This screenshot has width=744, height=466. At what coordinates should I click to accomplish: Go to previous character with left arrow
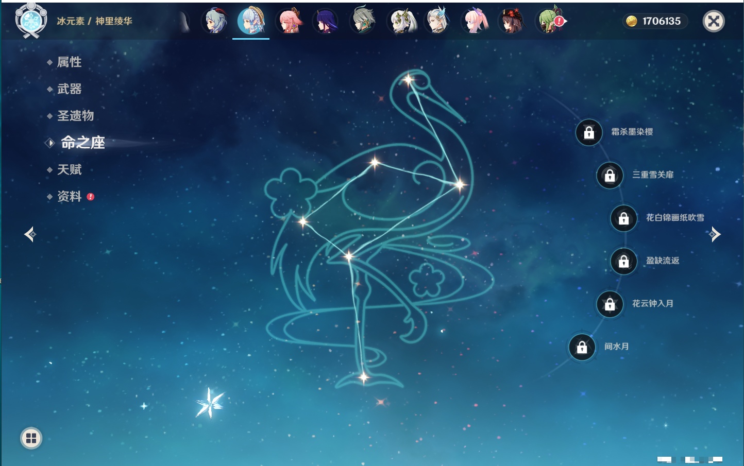coord(30,234)
